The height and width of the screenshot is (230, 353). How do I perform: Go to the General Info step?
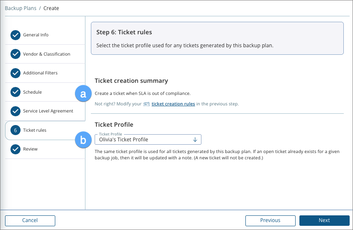[36, 35]
